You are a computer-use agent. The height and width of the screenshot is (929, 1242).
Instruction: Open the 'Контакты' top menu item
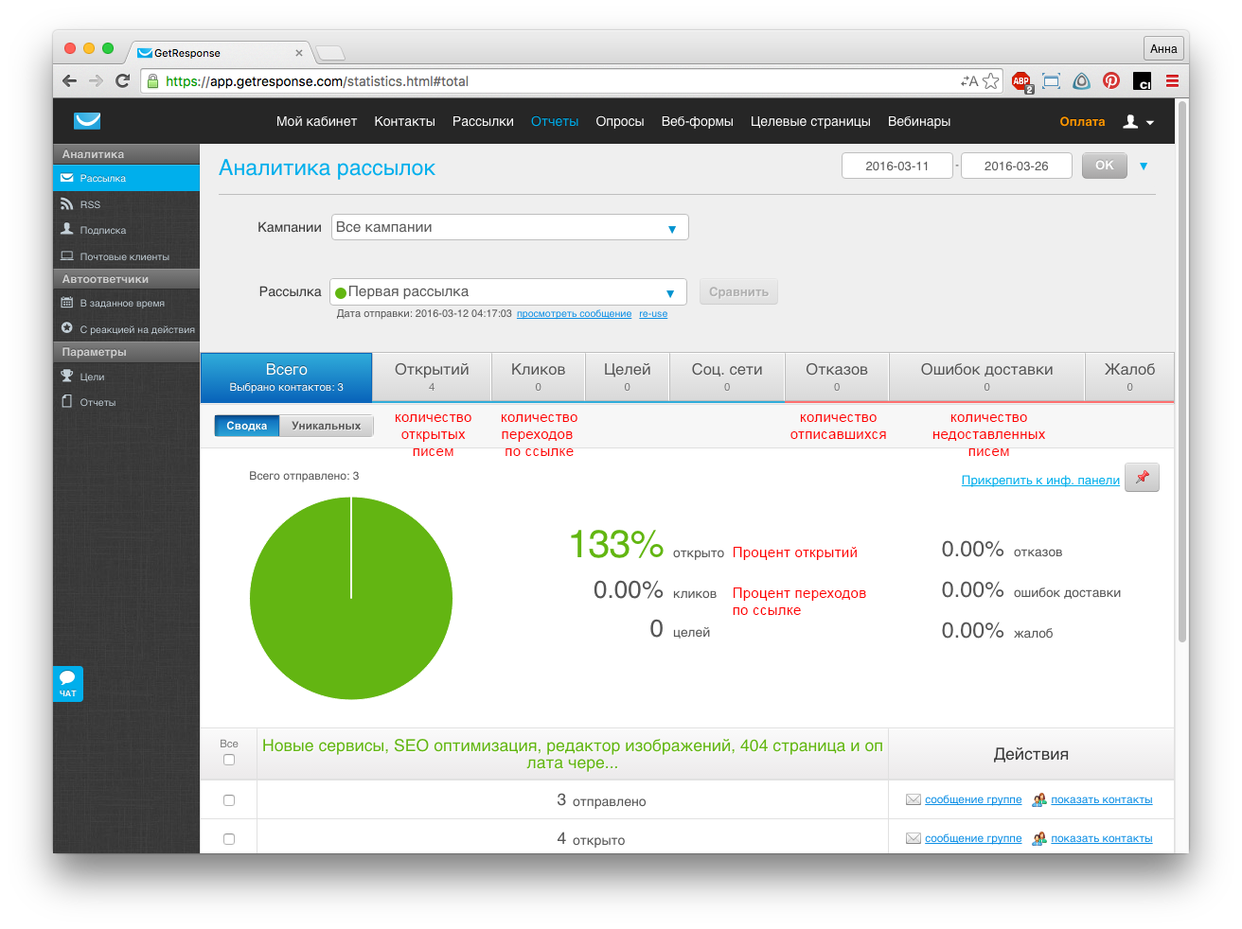pos(404,122)
